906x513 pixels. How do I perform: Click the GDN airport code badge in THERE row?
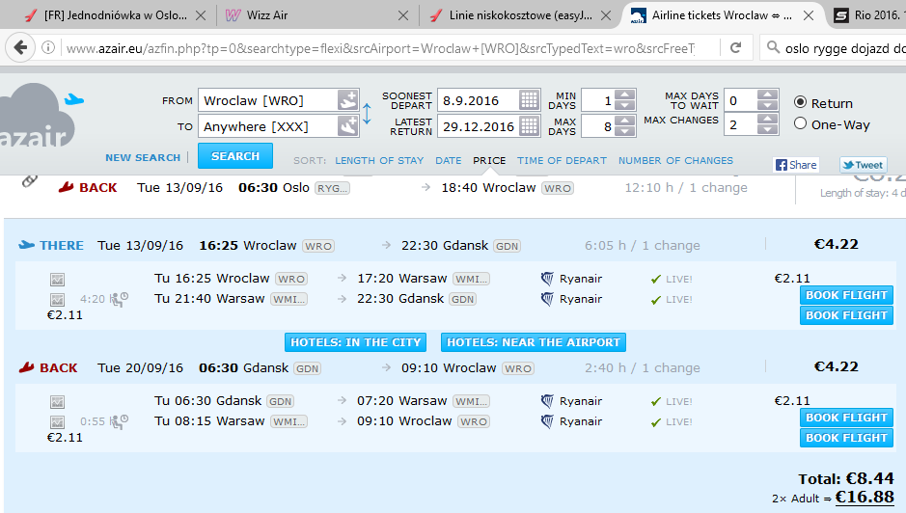point(507,246)
